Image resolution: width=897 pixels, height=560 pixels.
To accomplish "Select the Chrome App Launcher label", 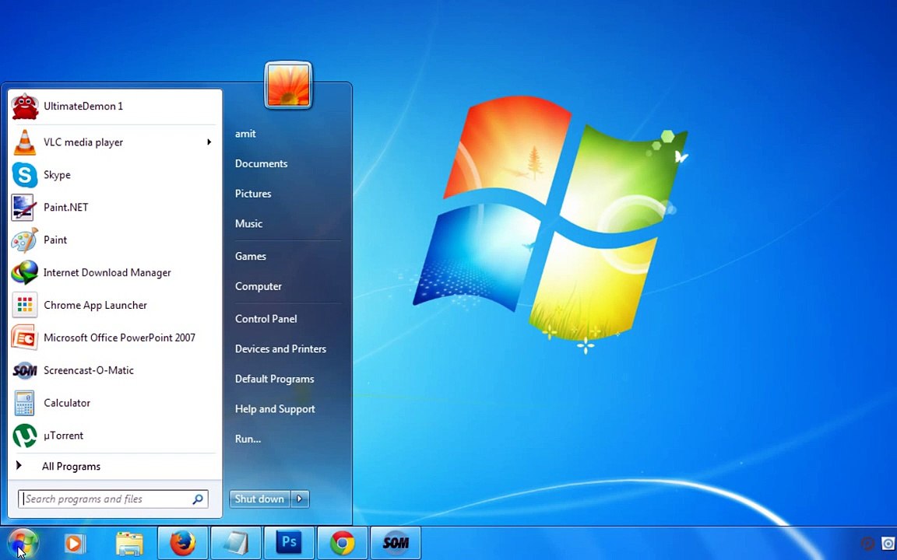I will pos(96,305).
